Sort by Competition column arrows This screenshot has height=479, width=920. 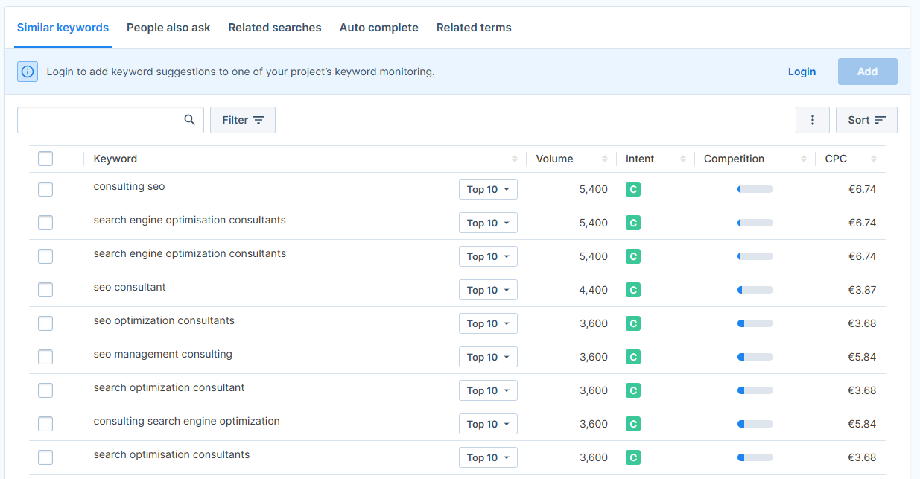[804, 159]
